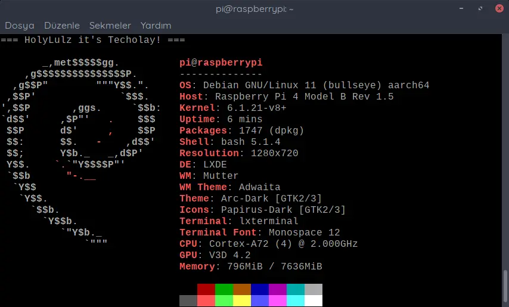Click the Terminal Font line Monospace 12

[x=260, y=232]
